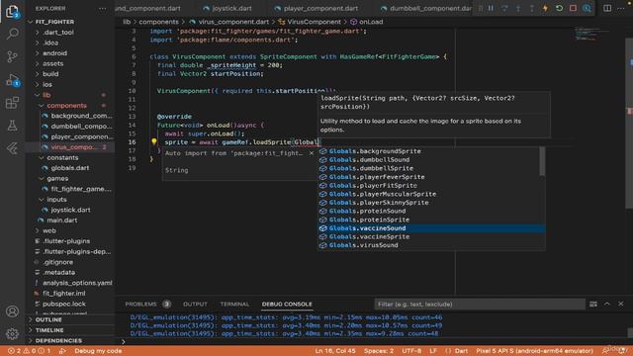Maximize the panel with up chevron
The image size is (633, 356).
pos(606,304)
